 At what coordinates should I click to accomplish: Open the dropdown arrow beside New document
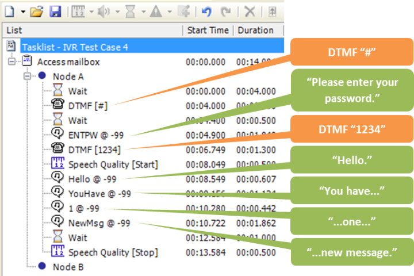[22, 11]
